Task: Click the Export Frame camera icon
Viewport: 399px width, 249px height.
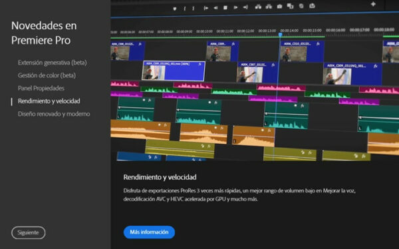Action: point(279,6)
